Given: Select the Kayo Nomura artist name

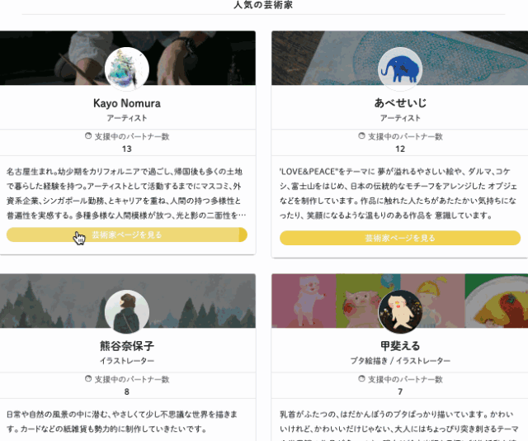Looking at the screenshot, I should [127, 103].
